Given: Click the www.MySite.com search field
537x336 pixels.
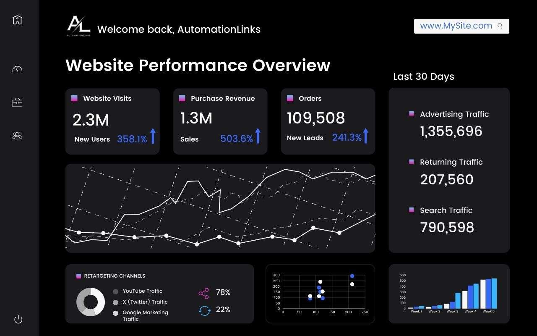Looking at the screenshot, I should coord(461,26).
